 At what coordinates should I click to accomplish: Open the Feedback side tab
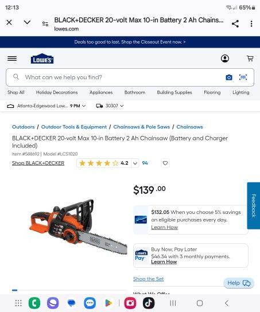tap(254, 206)
